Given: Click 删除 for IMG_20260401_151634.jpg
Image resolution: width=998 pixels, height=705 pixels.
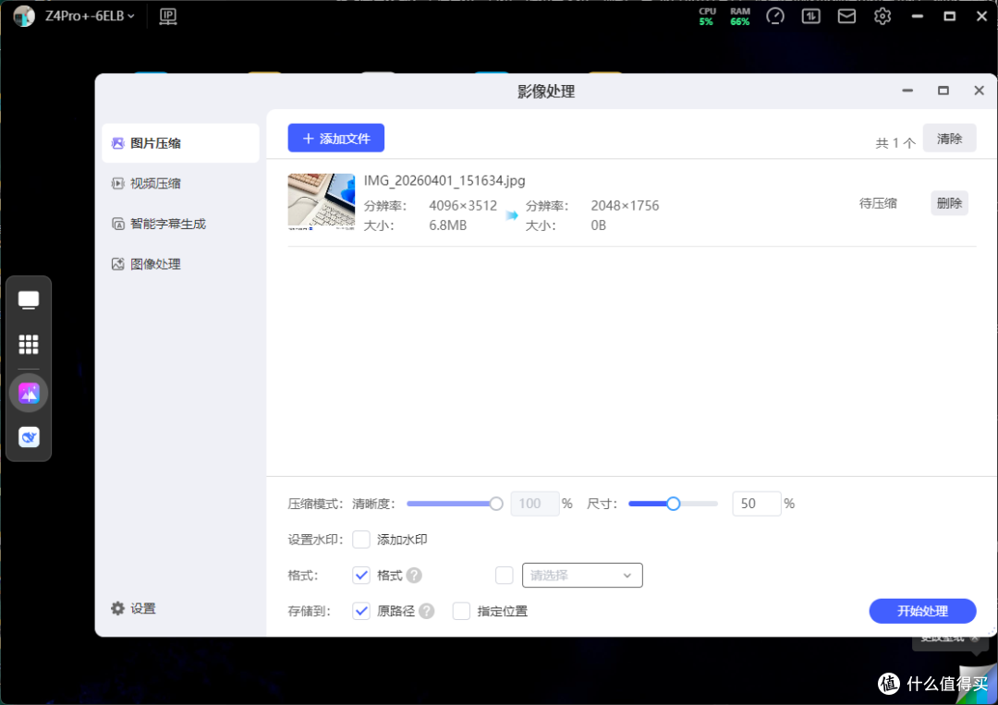Looking at the screenshot, I should click(949, 203).
